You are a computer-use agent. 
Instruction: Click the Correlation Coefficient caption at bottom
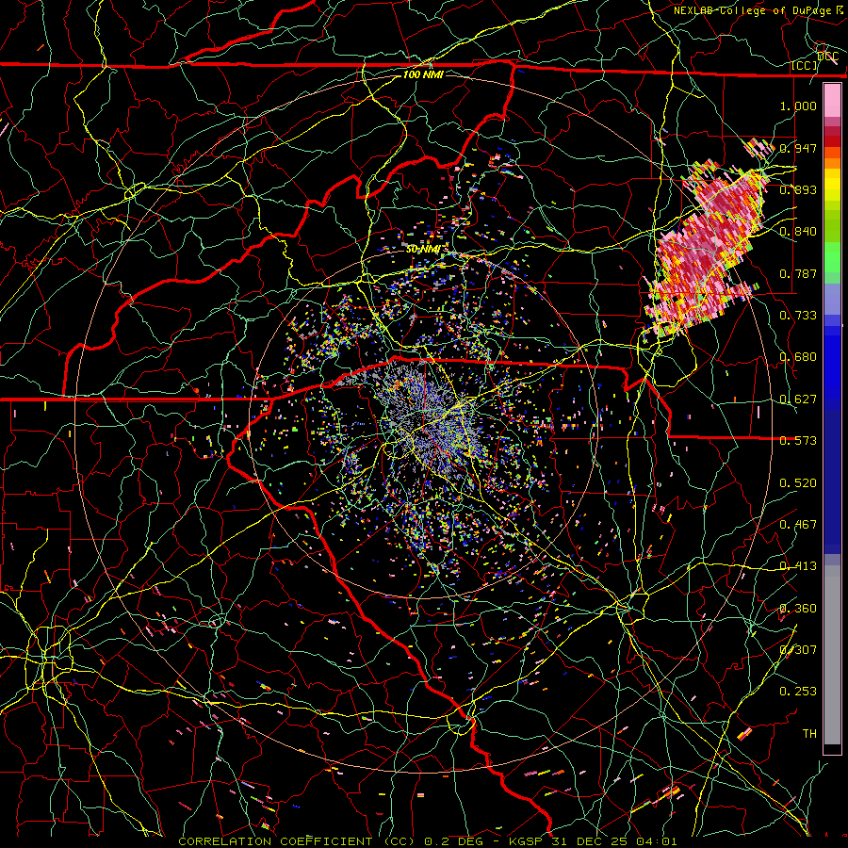tap(427, 841)
